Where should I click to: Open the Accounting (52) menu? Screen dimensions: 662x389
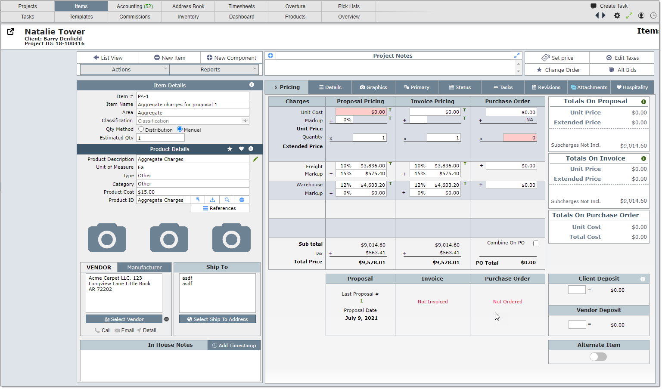coord(135,6)
